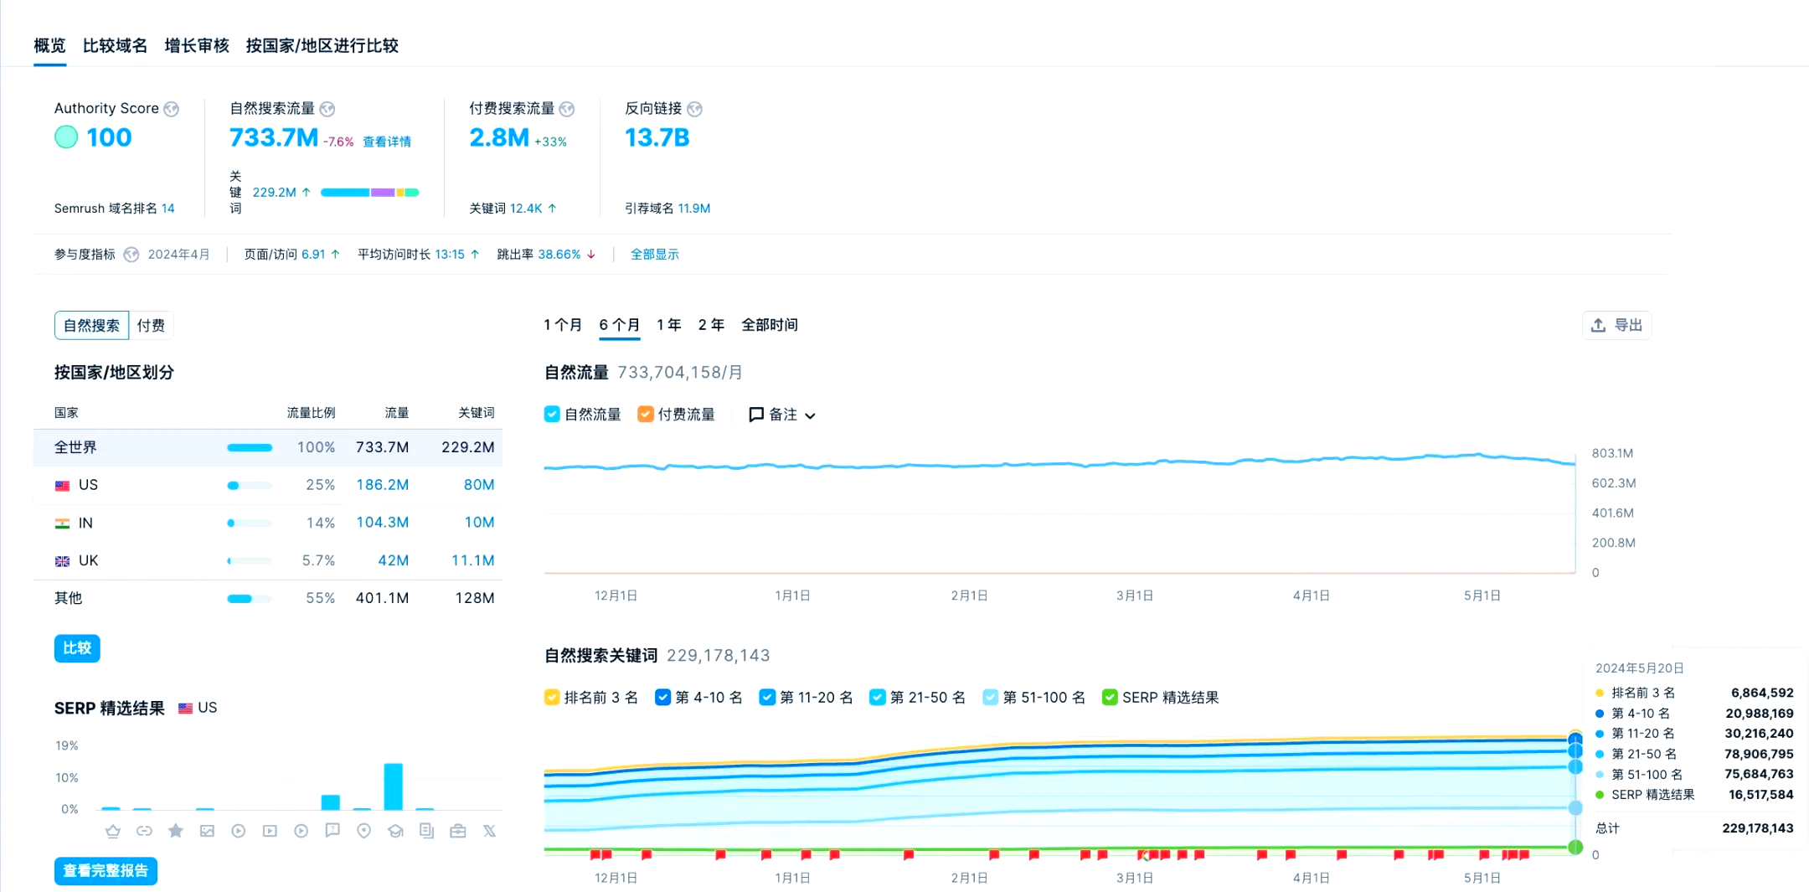Click the US traffic value 186.2M
This screenshot has width=1809, height=892.
(383, 485)
